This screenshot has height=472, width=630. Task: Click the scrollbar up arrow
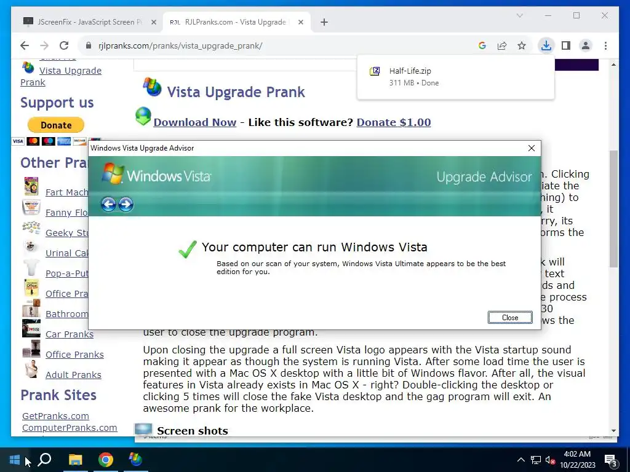[x=613, y=65]
